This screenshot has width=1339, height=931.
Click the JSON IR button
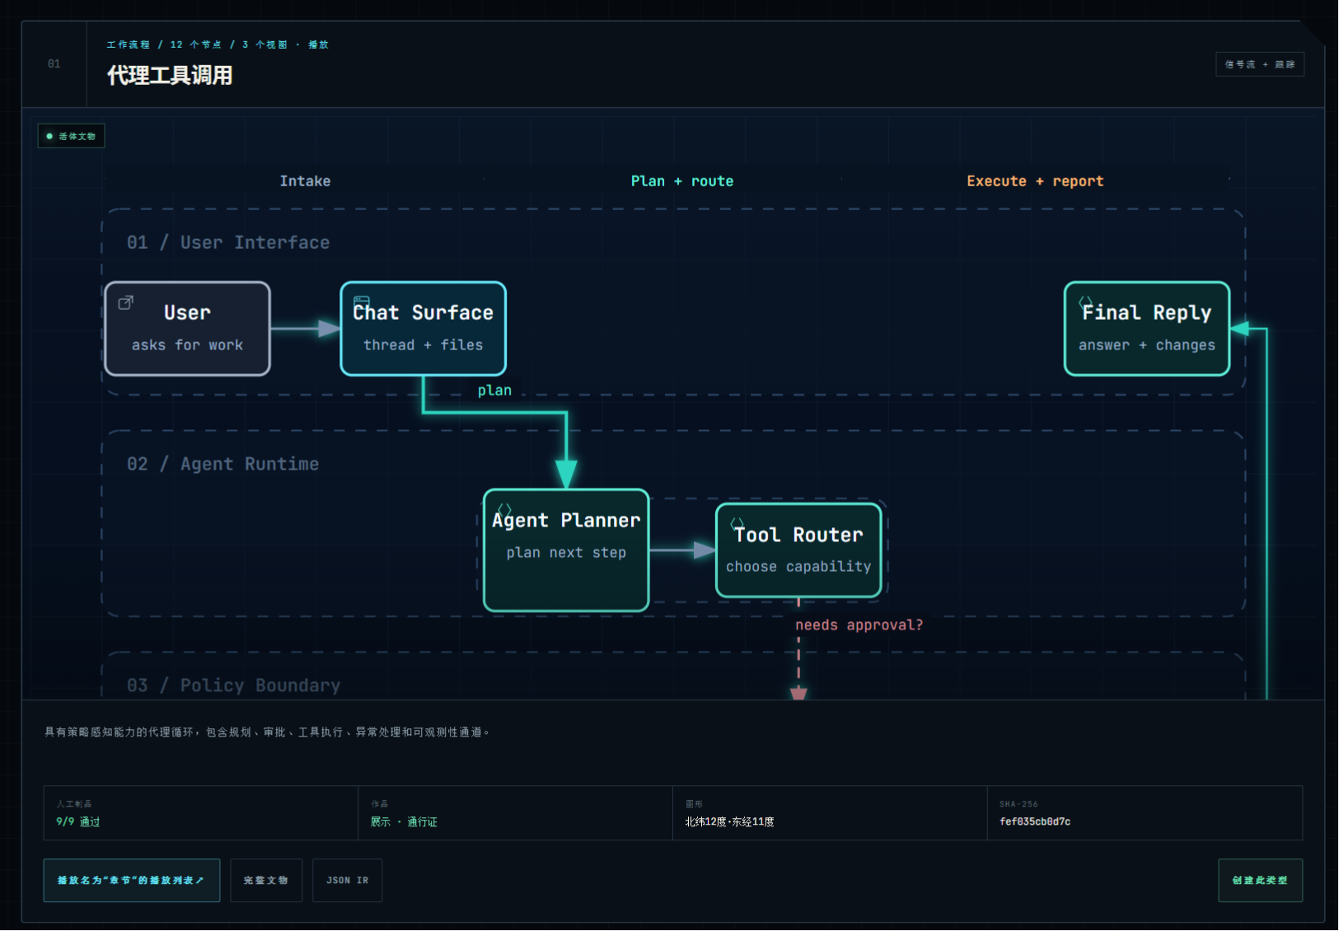pos(347,880)
